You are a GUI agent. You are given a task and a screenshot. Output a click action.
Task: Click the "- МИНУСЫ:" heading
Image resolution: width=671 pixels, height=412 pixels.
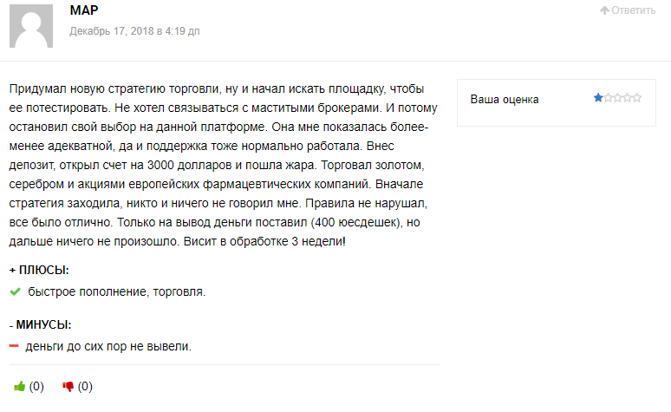click(40, 325)
